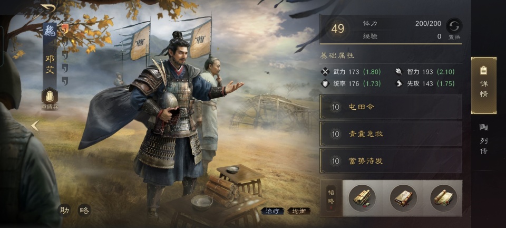Image resolution: width=506 pixels, height=228 pixels.
Task: Expand the 青囊急救 skill entry
Action: 391,134
